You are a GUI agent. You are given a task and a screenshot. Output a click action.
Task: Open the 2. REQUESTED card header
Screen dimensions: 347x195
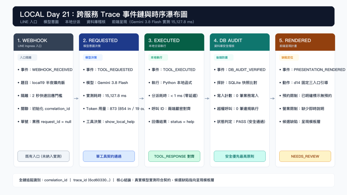coord(109,42)
